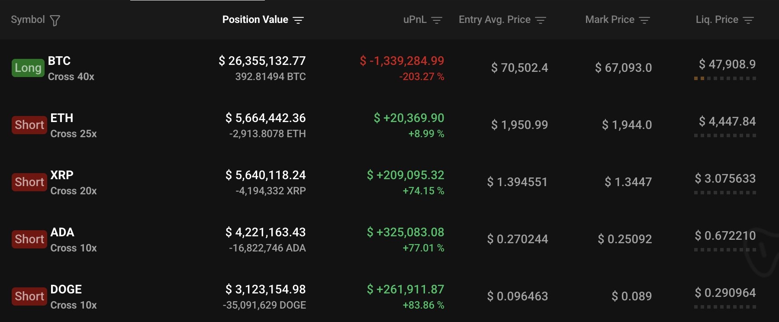779x322 pixels.
Task: Select the DOGE Short badge
Action: pyautogui.click(x=29, y=296)
